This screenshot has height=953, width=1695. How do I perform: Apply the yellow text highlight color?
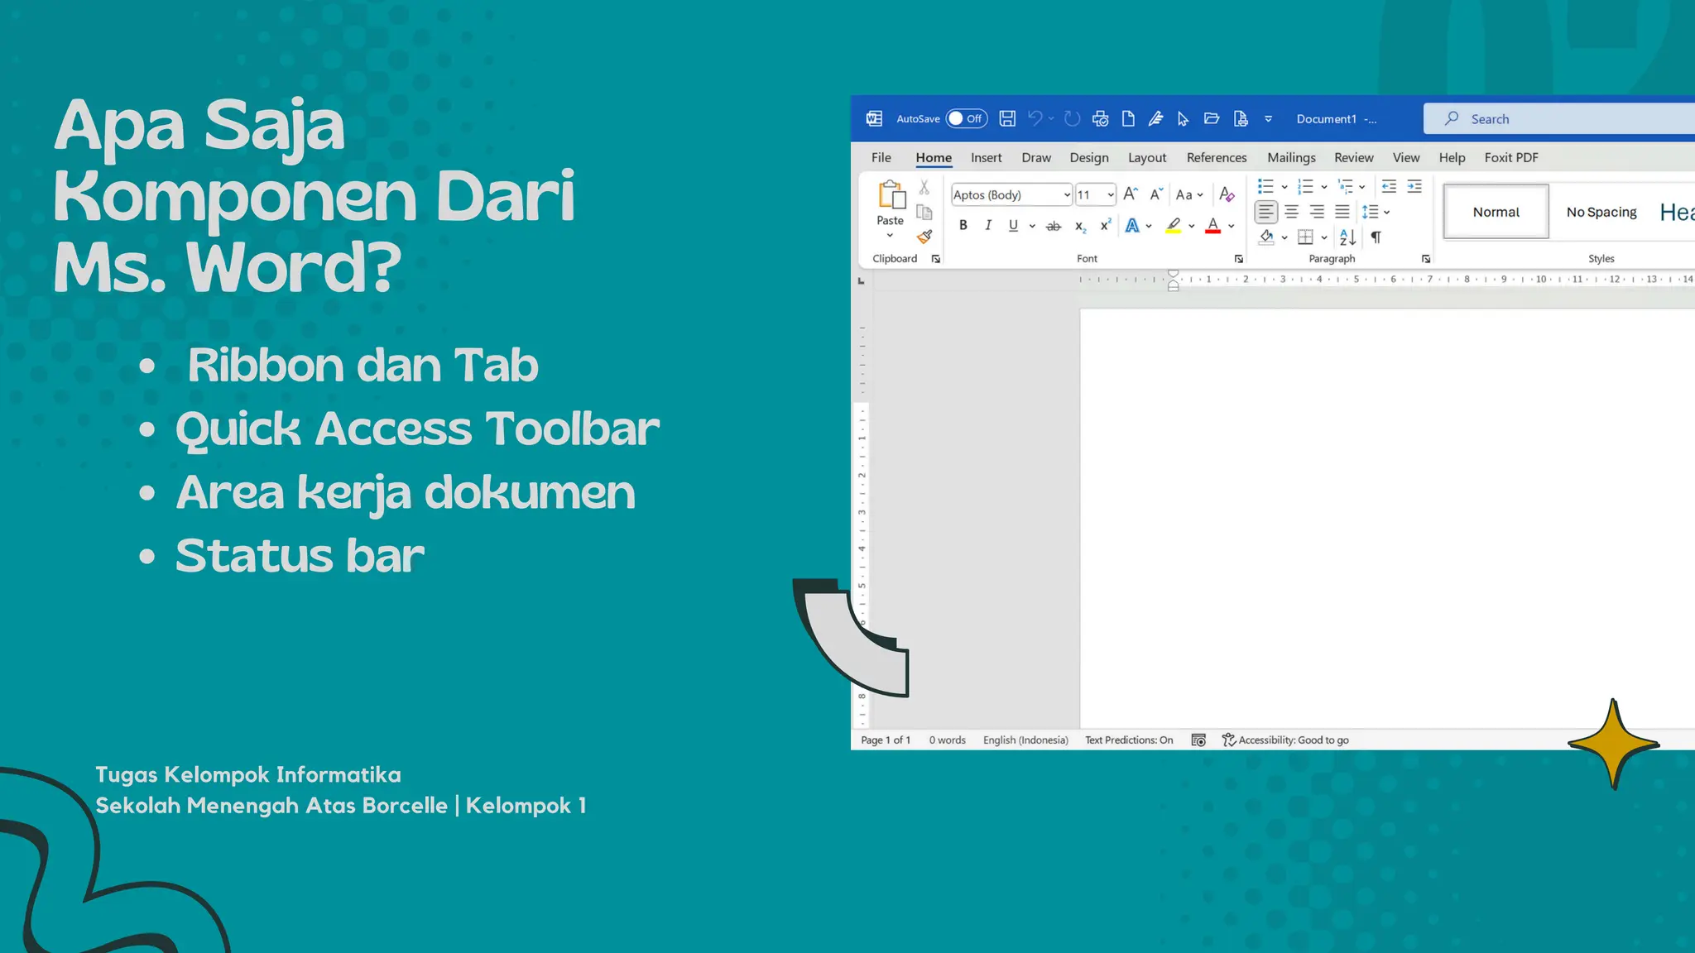coord(1173,225)
